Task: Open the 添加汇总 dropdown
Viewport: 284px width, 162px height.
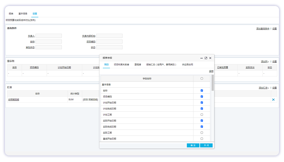Action: point(264,88)
